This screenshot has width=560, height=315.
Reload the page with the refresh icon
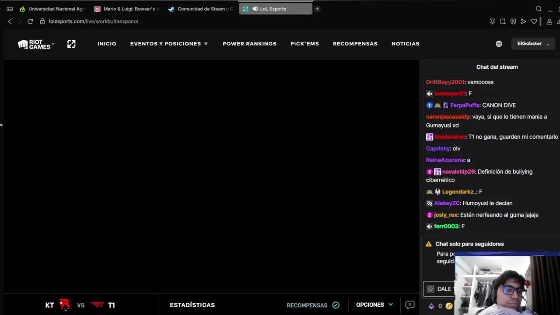point(30,21)
